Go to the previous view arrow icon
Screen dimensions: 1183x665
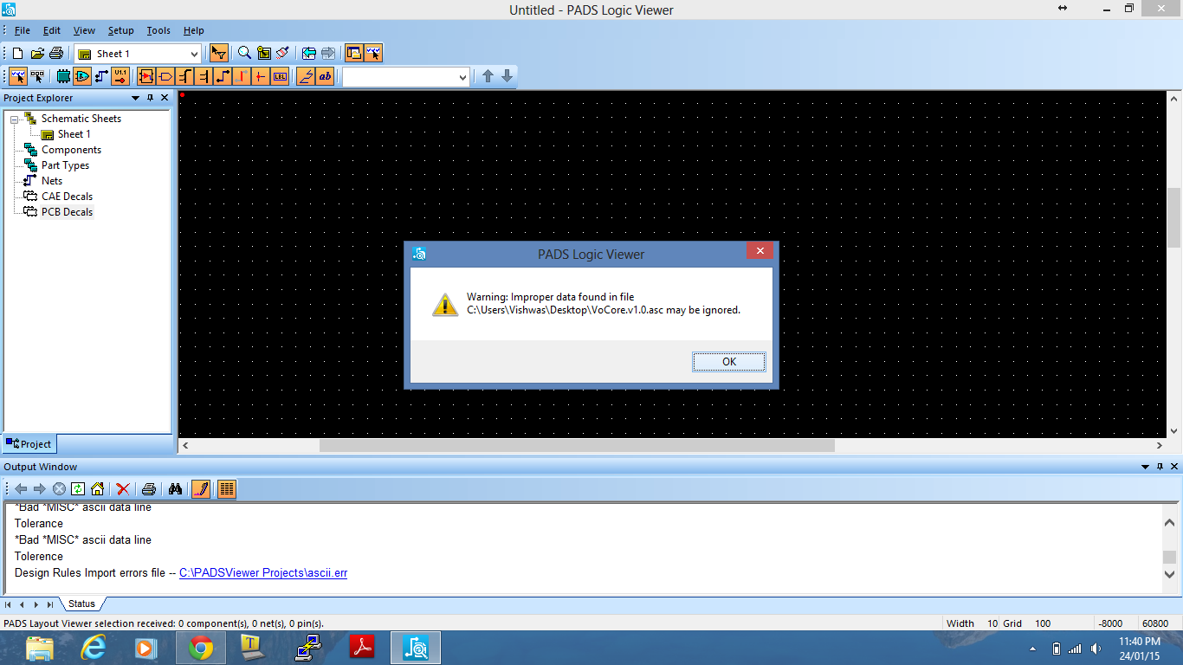click(309, 54)
